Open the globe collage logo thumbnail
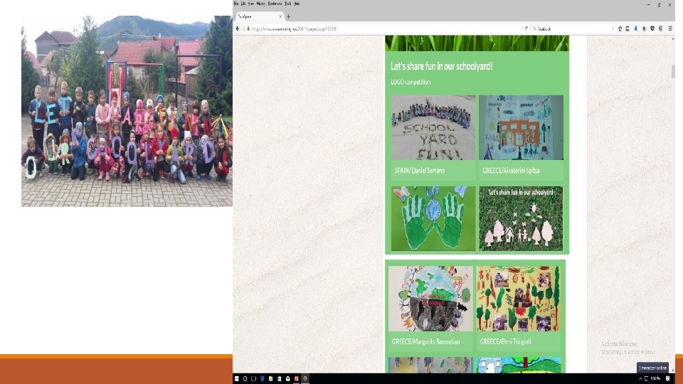 (x=430, y=299)
